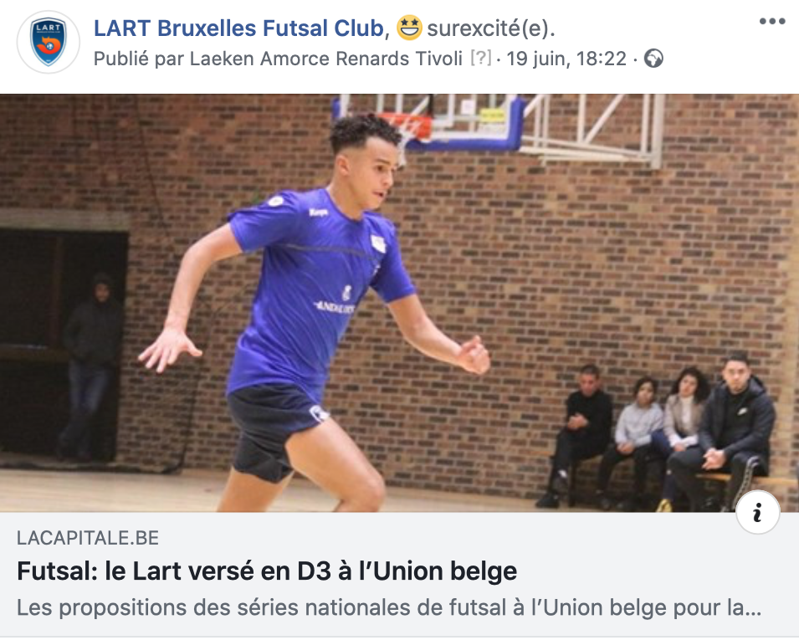Screen dimensions: 799x640
Task: Click the surexcité(e) feeling text
Action: (x=491, y=28)
